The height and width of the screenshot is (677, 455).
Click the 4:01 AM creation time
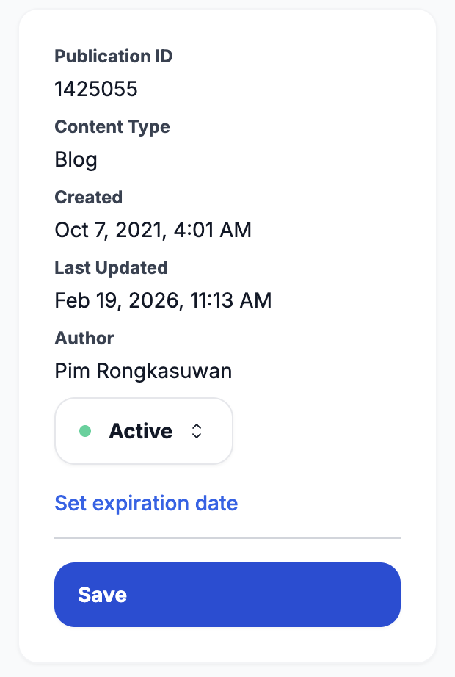pos(212,231)
